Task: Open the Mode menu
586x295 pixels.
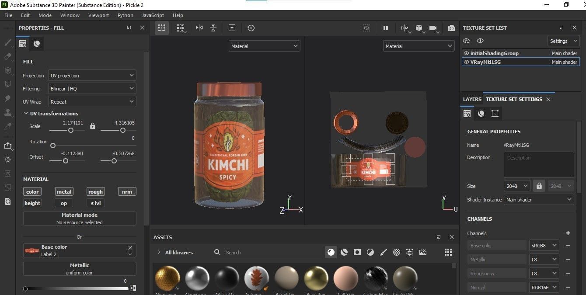Action: 45,15
